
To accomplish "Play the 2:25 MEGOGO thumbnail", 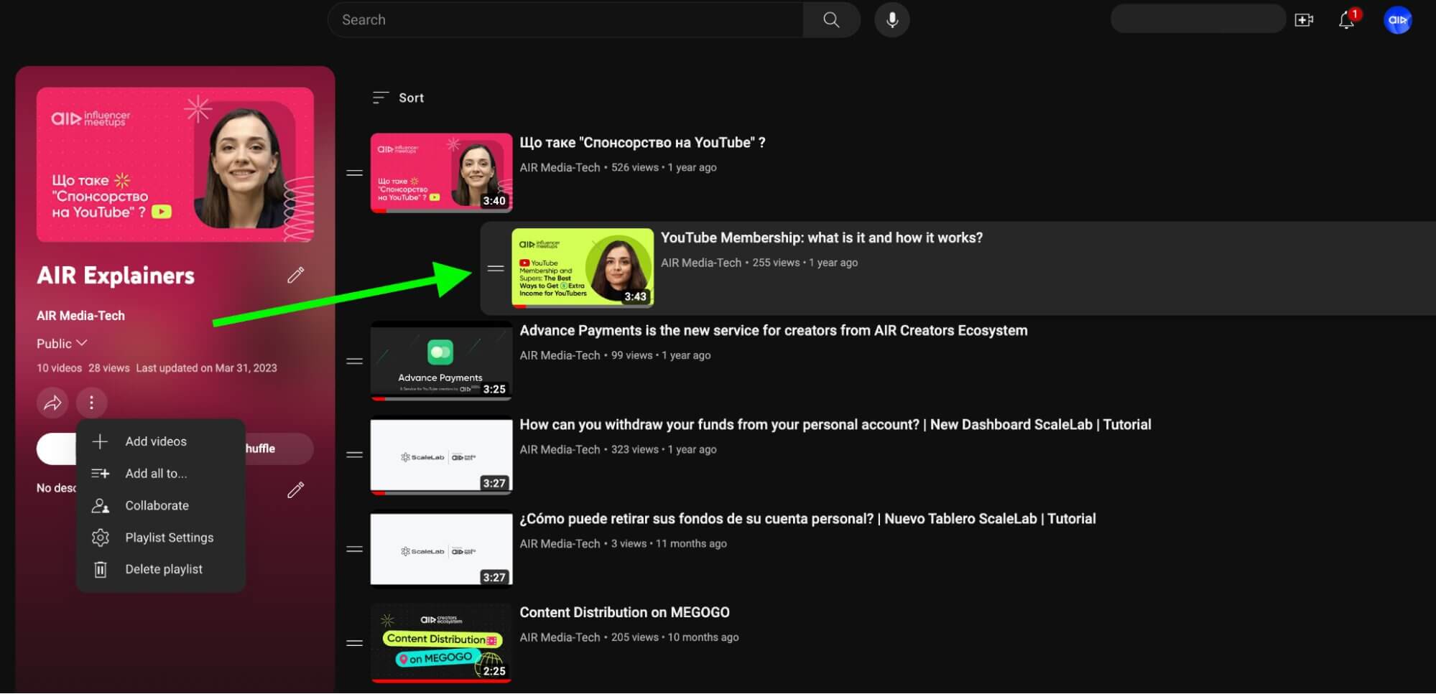I will click(x=441, y=643).
